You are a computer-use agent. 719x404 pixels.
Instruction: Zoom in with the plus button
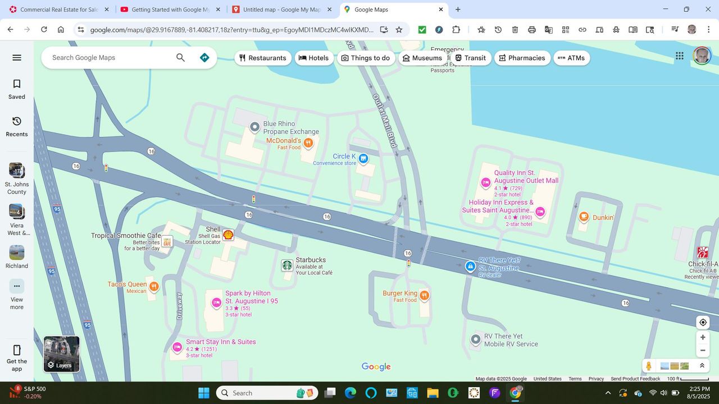pos(703,337)
